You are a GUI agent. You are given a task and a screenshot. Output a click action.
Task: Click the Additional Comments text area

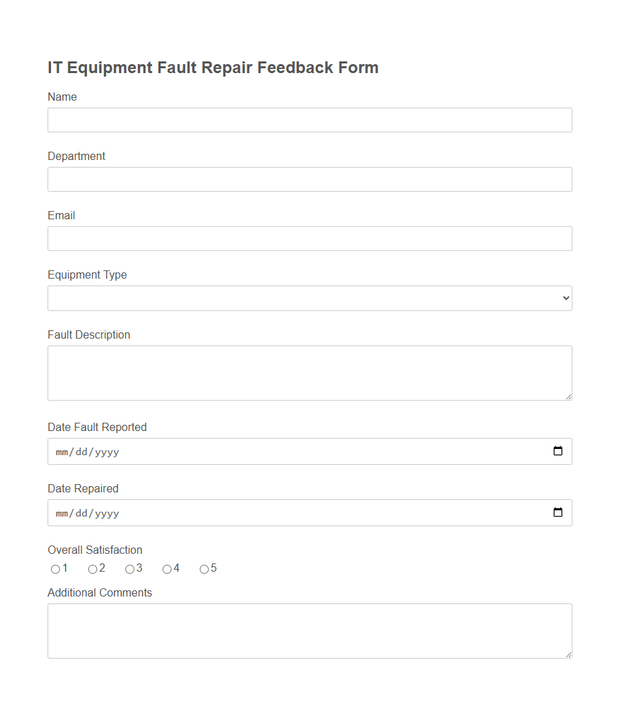(310, 630)
